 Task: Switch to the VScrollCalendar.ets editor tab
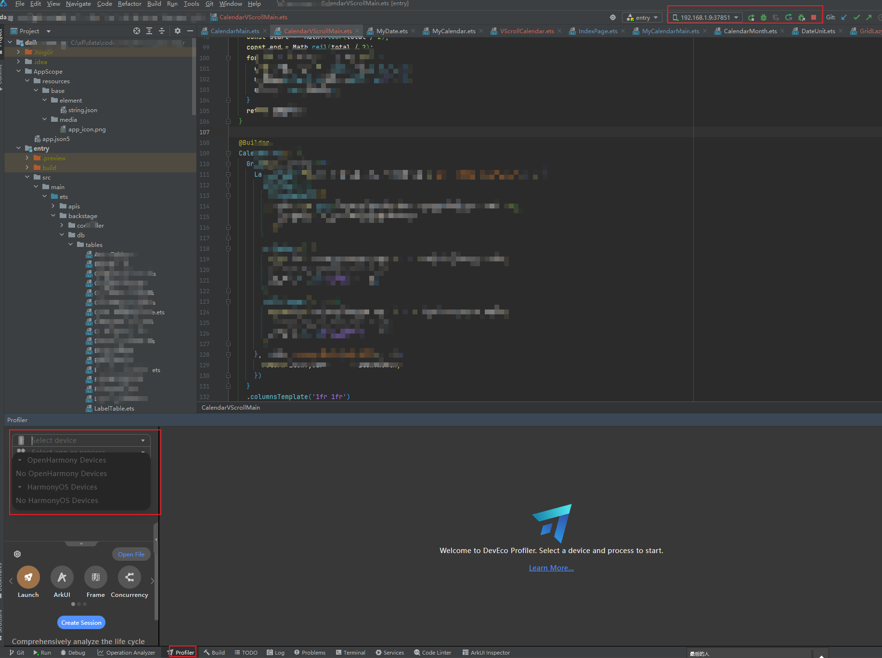tap(527, 31)
